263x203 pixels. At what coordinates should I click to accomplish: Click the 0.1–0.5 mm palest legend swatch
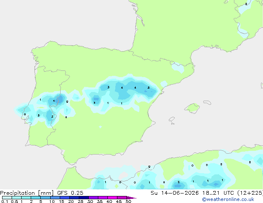coord(7,198)
